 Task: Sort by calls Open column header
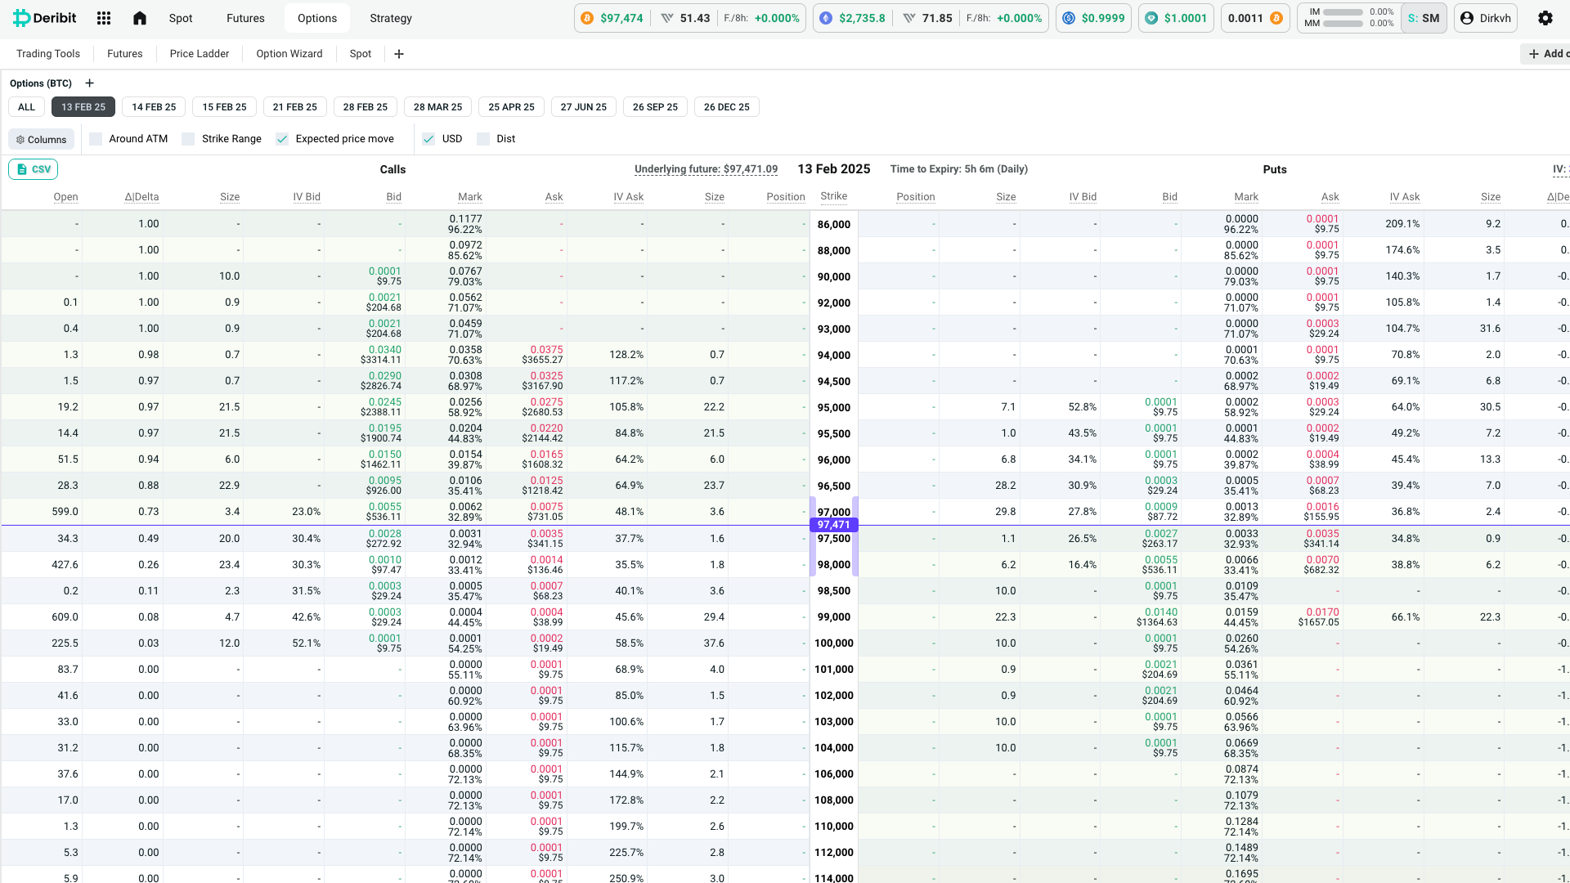[x=66, y=197]
